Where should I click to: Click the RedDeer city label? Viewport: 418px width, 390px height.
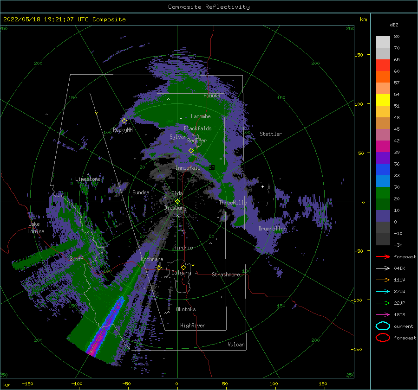197,141
